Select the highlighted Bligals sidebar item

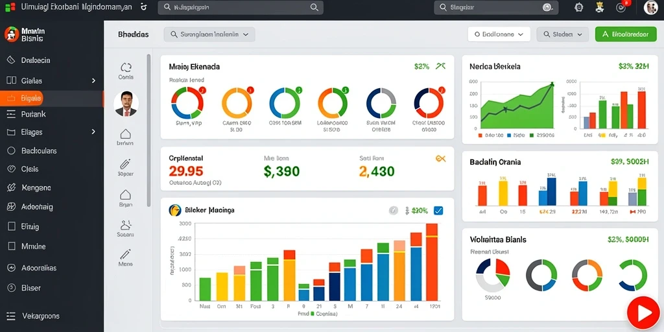[x=52, y=99]
